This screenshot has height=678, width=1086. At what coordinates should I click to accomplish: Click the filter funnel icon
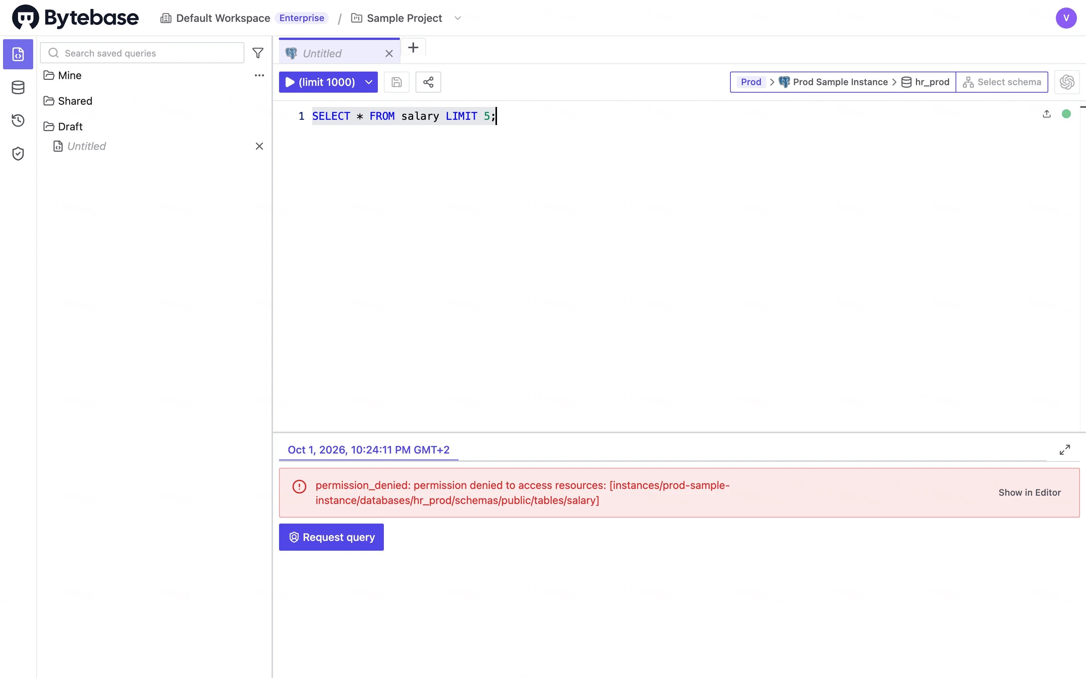click(258, 53)
